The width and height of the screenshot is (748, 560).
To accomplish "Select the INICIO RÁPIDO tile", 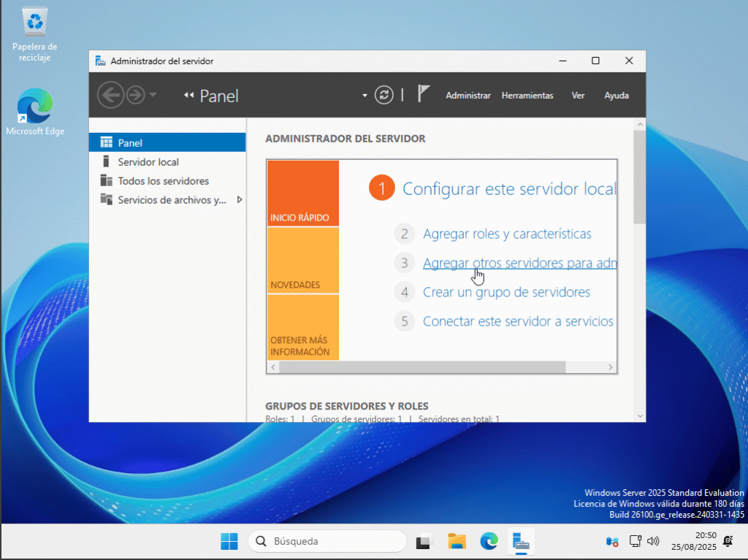I will click(303, 193).
